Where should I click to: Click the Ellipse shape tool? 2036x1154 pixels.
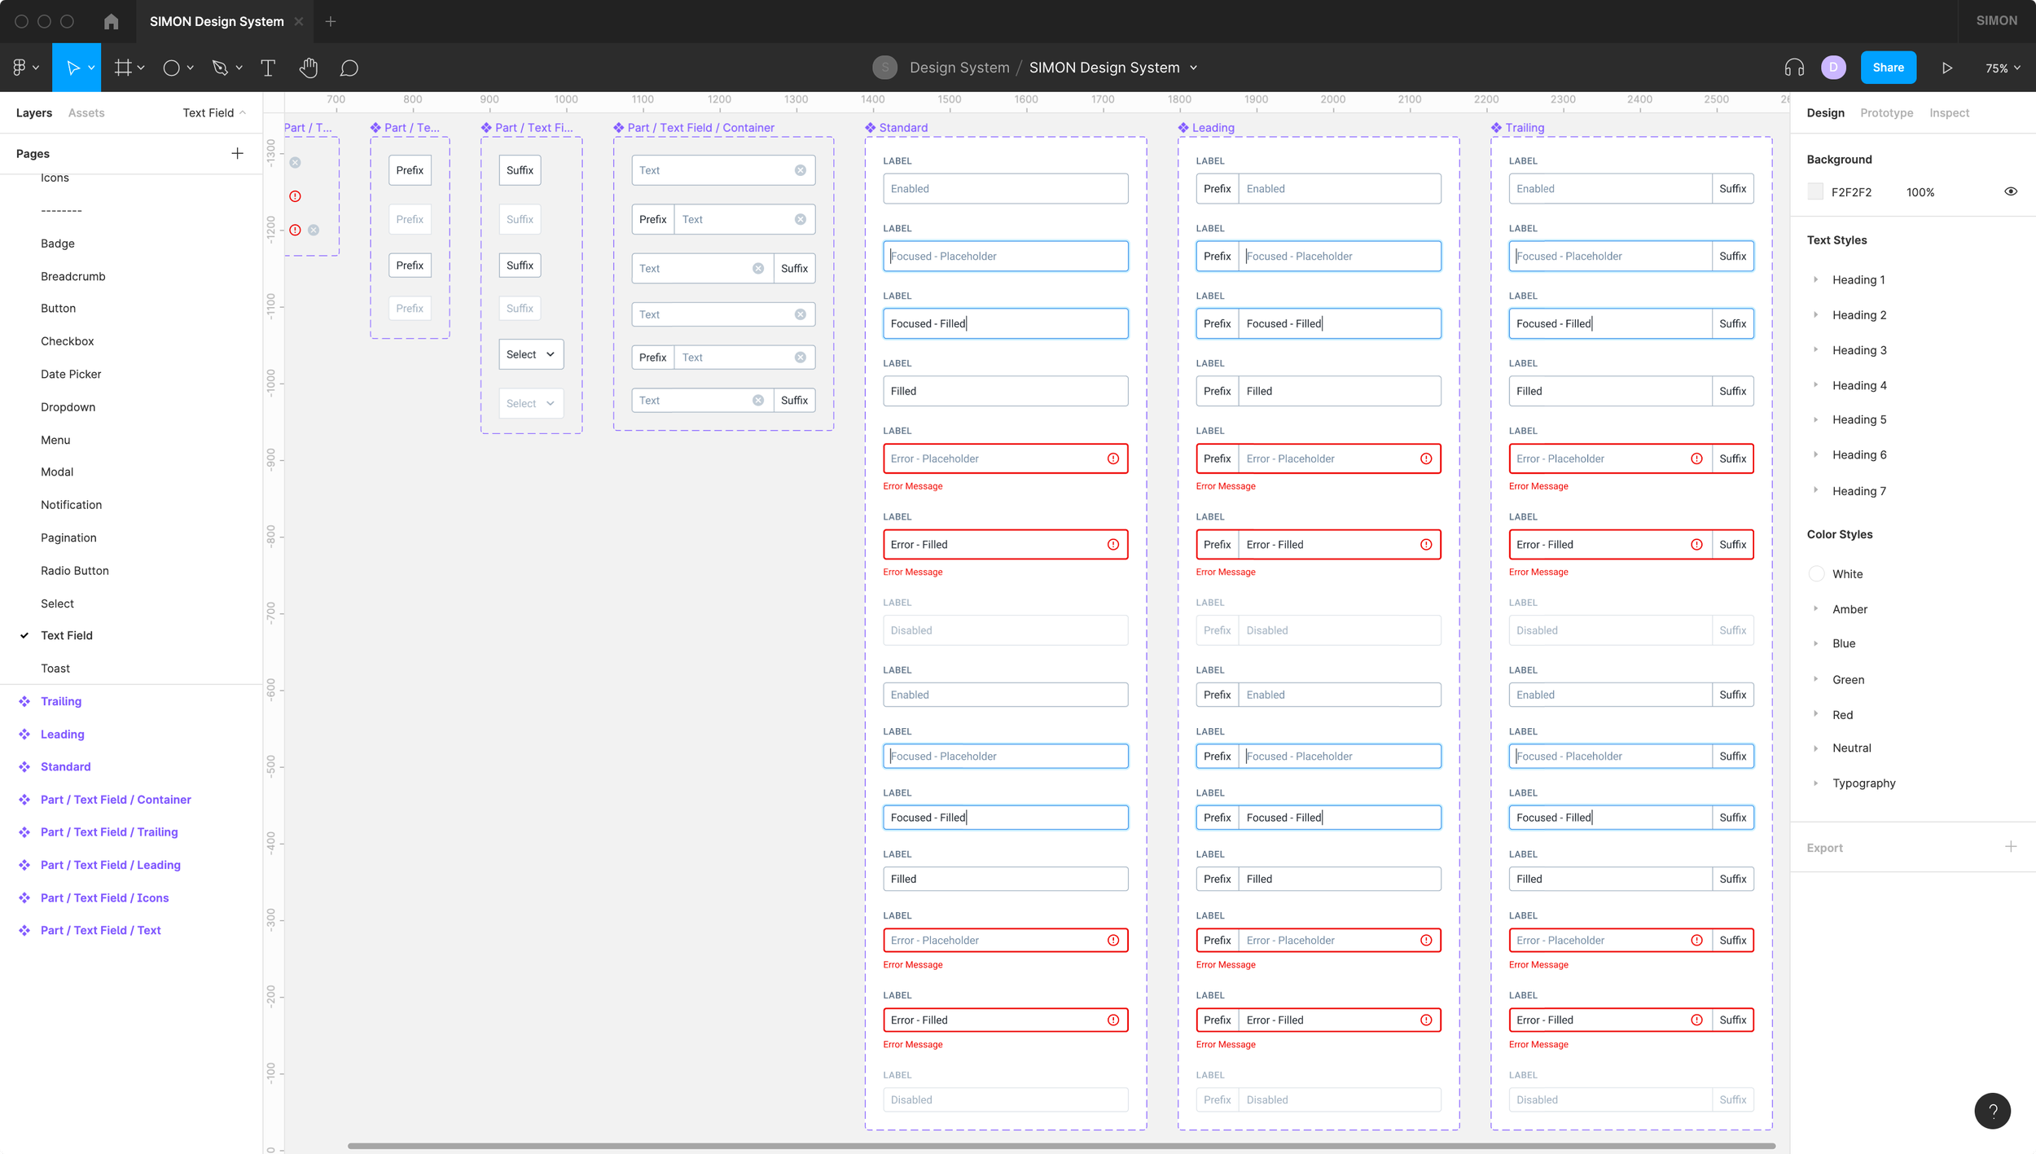point(171,68)
